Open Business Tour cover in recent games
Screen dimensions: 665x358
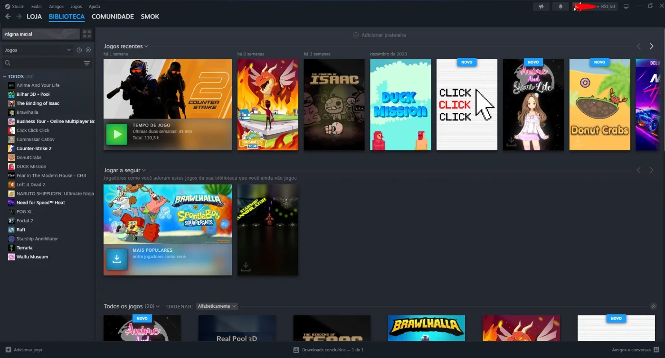tap(268, 105)
